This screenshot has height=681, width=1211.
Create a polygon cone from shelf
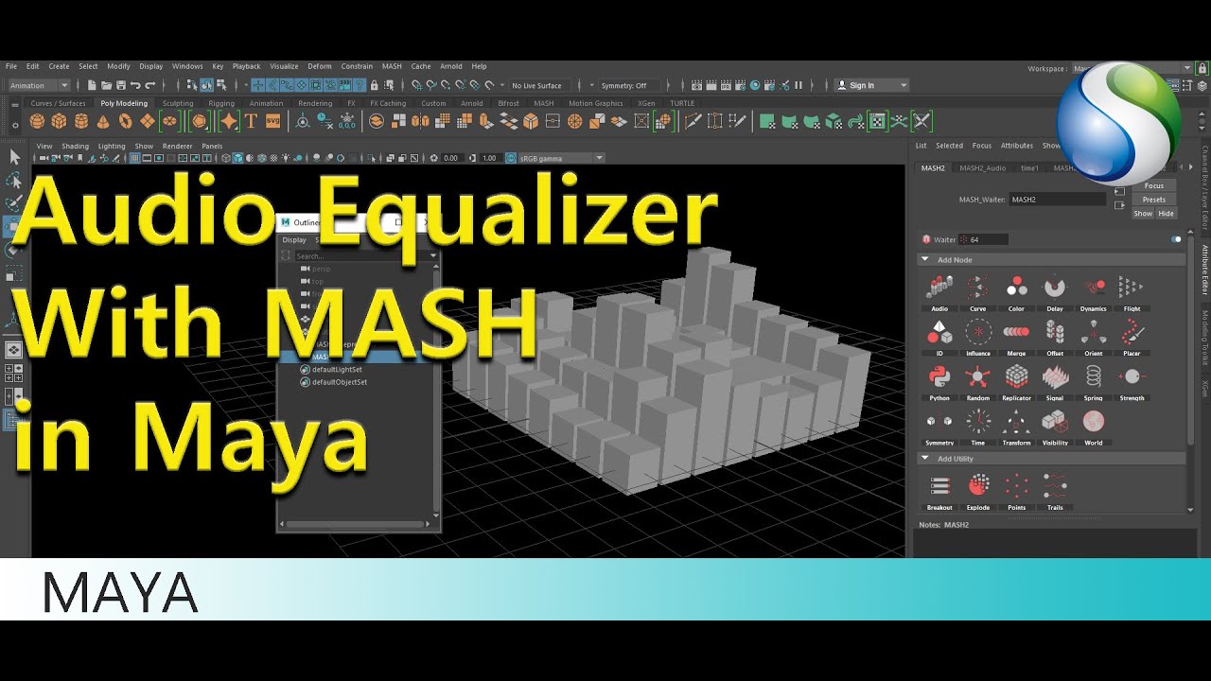point(102,121)
